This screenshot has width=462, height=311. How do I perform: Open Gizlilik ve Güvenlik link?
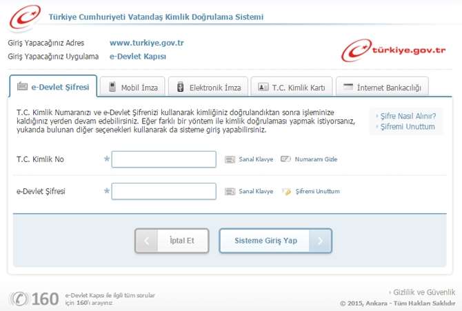(x=424, y=292)
